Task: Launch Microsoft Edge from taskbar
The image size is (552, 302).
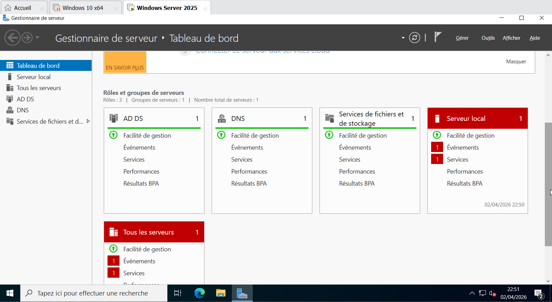Action: tap(199, 293)
